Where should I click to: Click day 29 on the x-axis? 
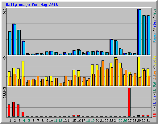coord(139,121)
